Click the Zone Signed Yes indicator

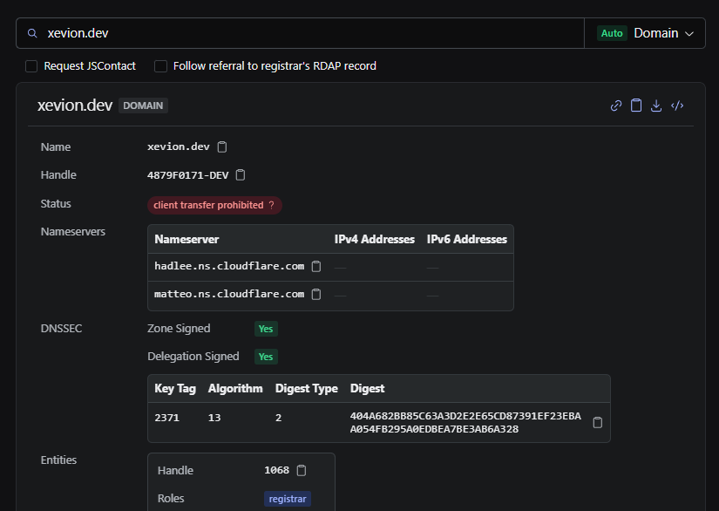[265, 329]
